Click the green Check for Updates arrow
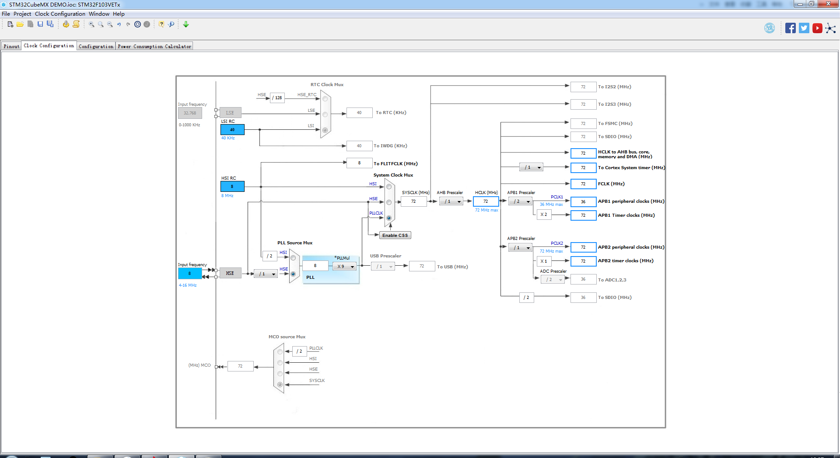The height and width of the screenshot is (458, 840). (186, 24)
